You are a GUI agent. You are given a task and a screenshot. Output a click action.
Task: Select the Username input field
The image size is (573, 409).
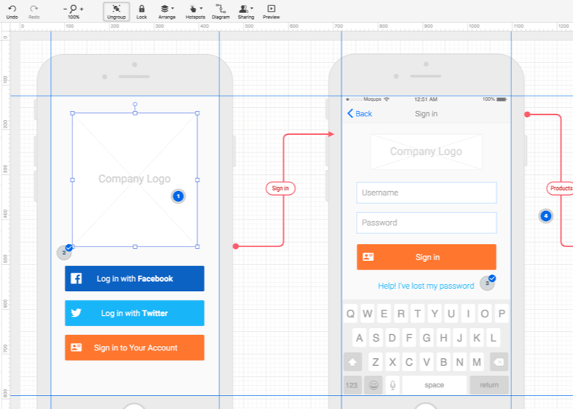tap(426, 193)
